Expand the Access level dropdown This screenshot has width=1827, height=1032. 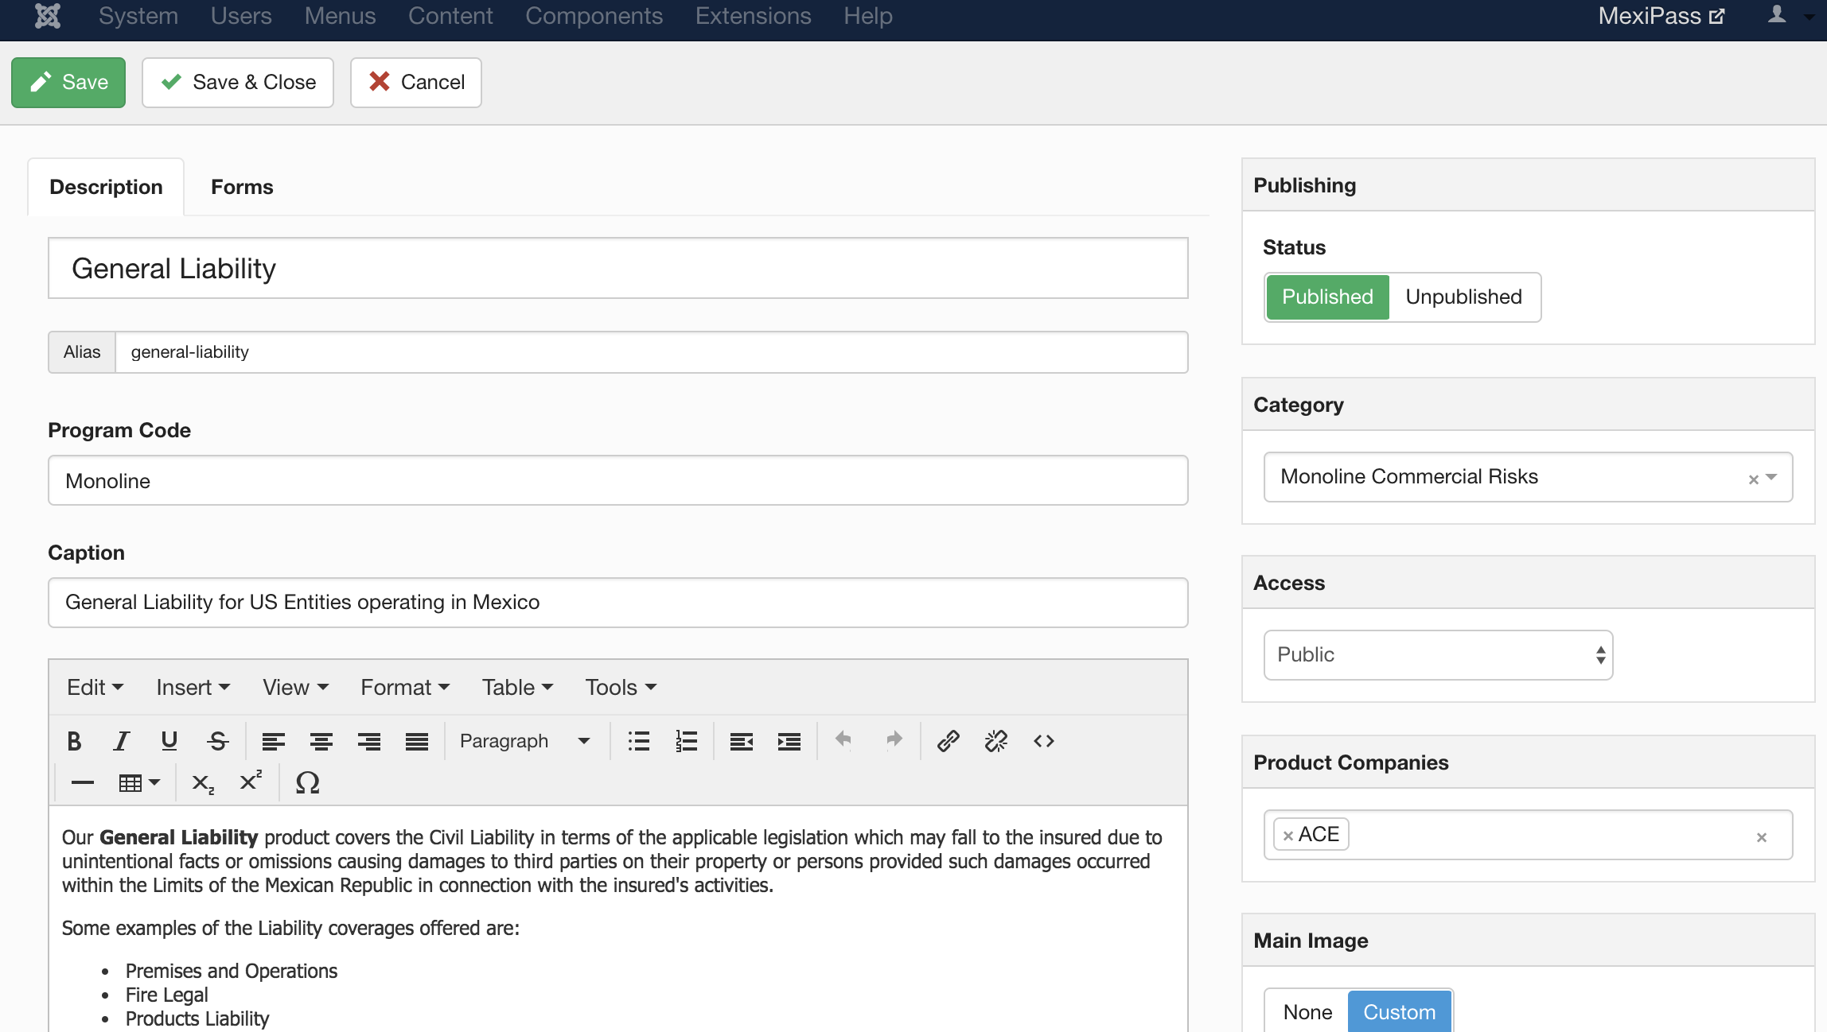[1437, 654]
